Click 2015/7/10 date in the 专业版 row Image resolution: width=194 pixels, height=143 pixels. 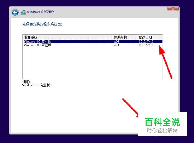point(146,41)
